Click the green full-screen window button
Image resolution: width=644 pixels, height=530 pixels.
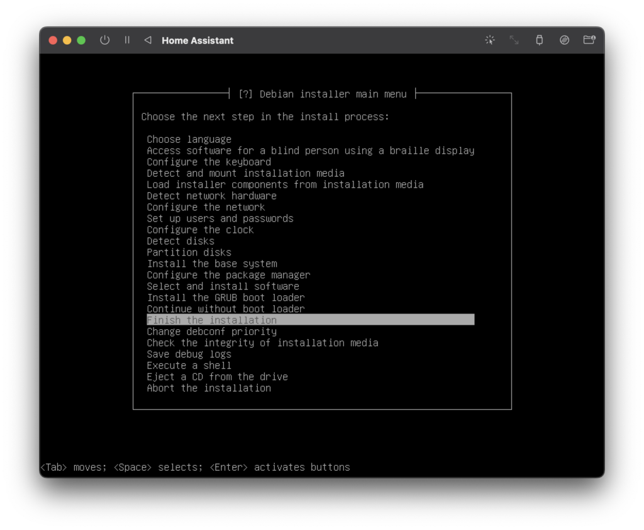click(81, 40)
